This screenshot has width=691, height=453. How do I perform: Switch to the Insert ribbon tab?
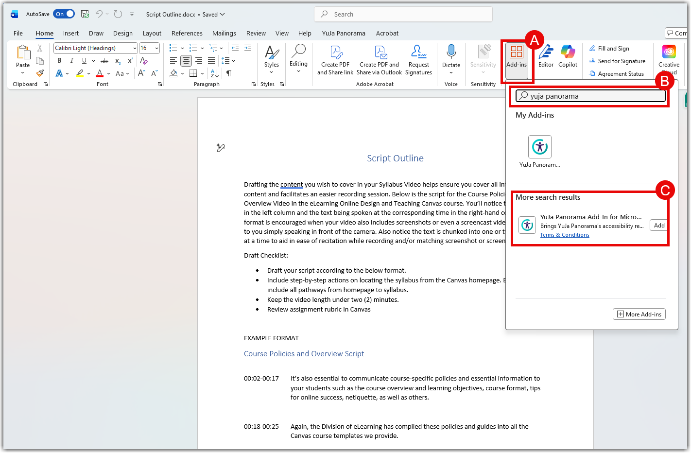coord(70,33)
